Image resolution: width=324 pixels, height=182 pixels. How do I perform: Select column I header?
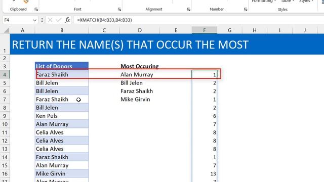[x=279, y=30]
